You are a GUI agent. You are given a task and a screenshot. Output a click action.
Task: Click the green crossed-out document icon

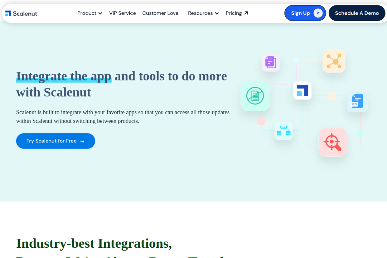(255, 96)
